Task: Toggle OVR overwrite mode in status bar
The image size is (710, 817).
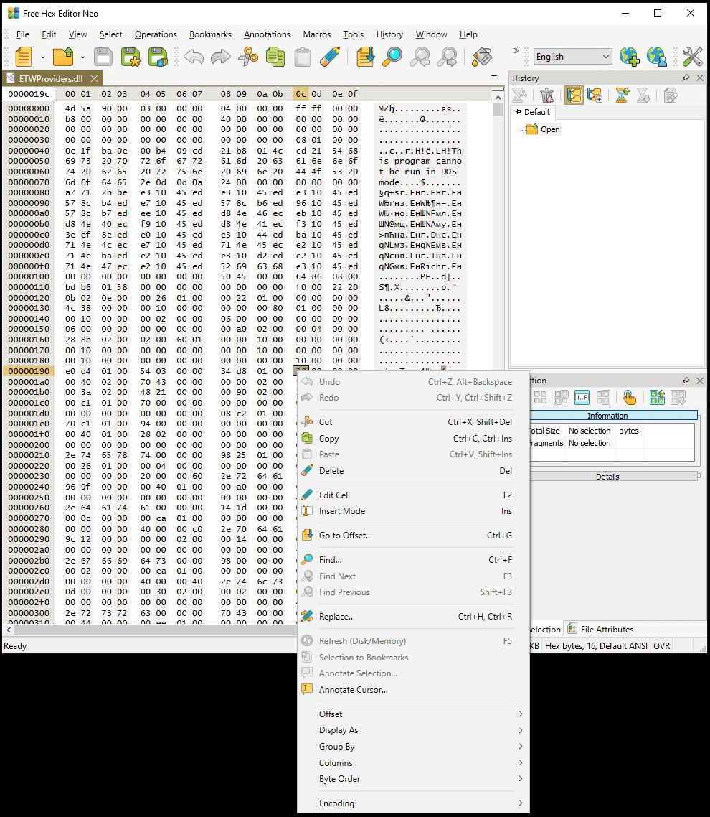Action: click(661, 645)
